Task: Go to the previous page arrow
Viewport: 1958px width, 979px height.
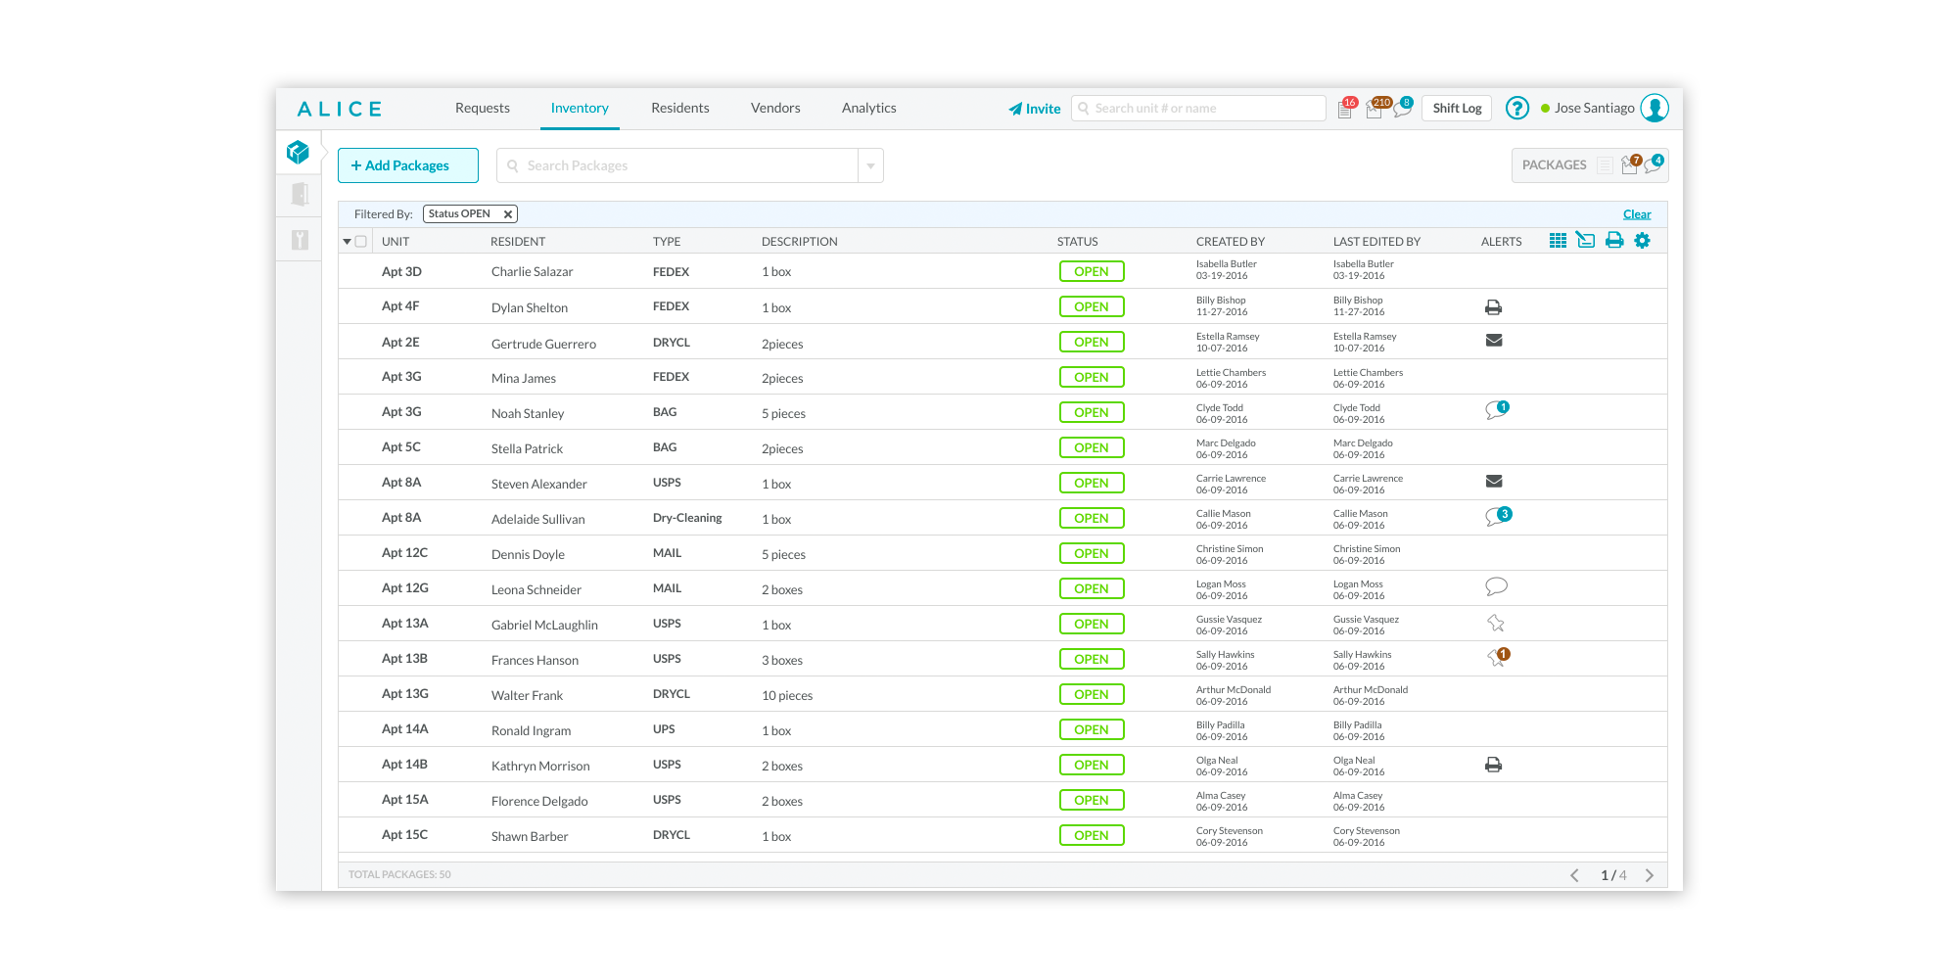Action: [x=1574, y=875]
